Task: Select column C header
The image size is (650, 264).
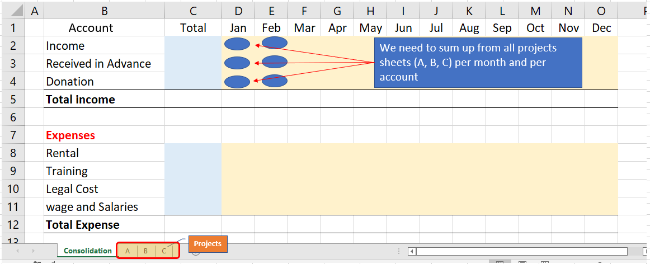Action: (193, 11)
